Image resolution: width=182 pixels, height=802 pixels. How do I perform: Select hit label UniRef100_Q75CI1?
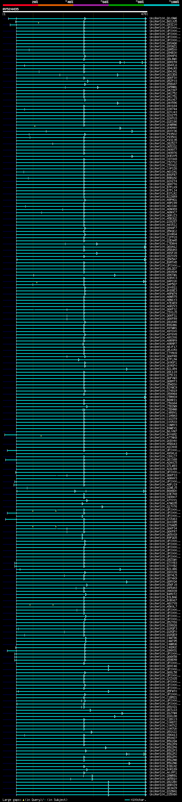163,375
